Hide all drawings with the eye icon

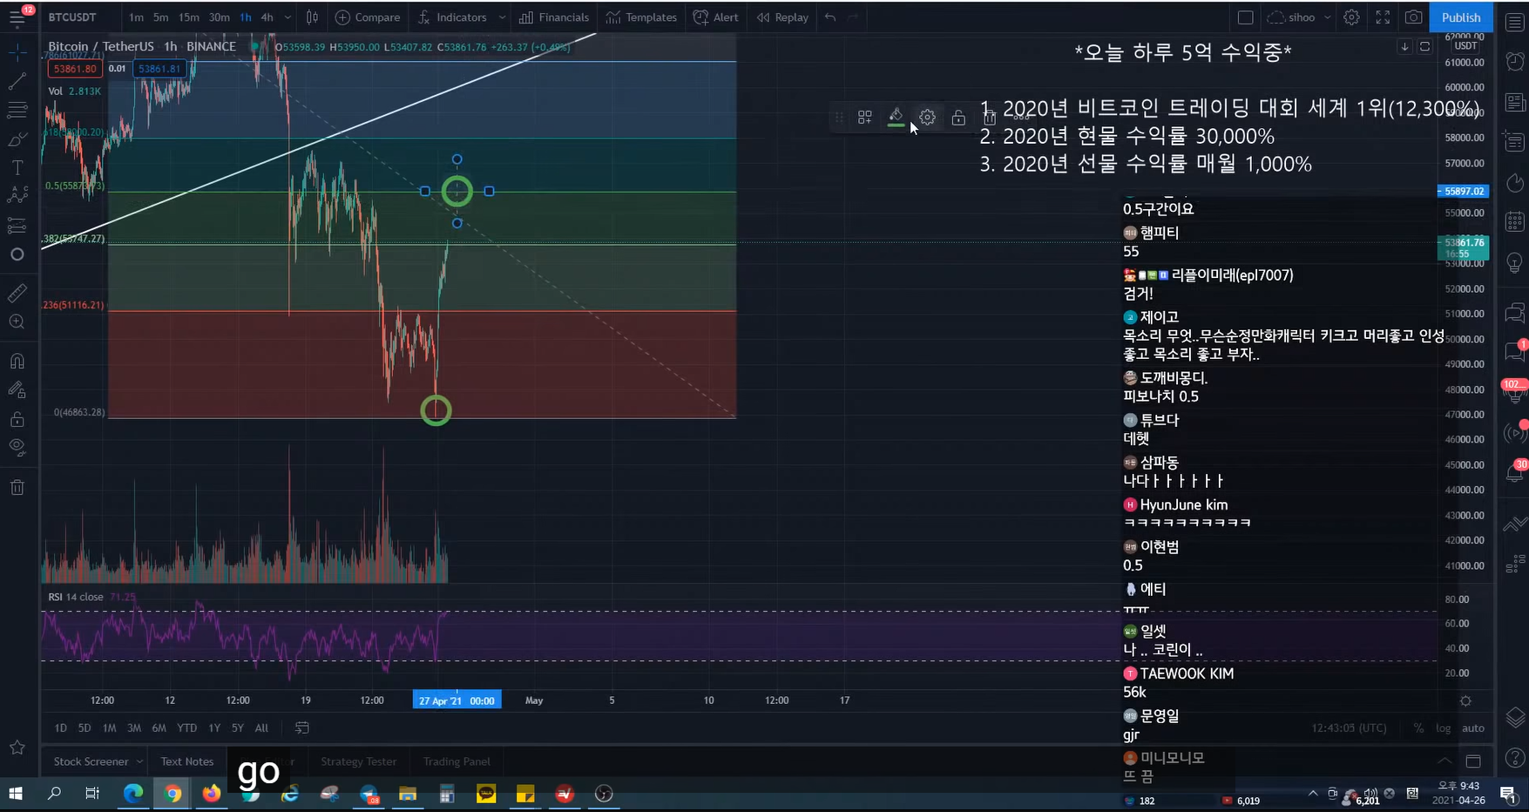[x=17, y=448]
